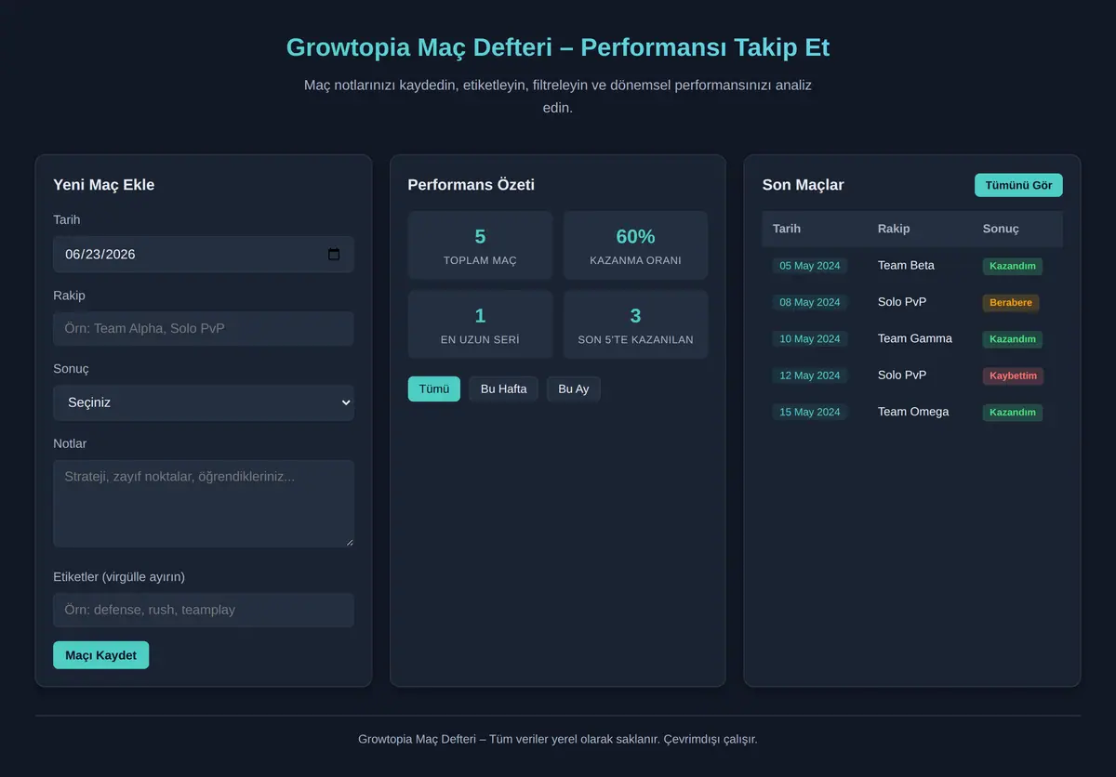Expand the Sonuç dropdown showing Seçiniz

(204, 402)
